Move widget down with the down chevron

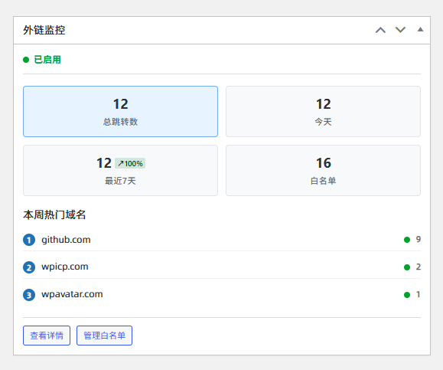click(400, 30)
